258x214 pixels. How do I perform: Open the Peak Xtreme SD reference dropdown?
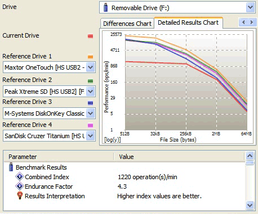(x=91, y=92)
